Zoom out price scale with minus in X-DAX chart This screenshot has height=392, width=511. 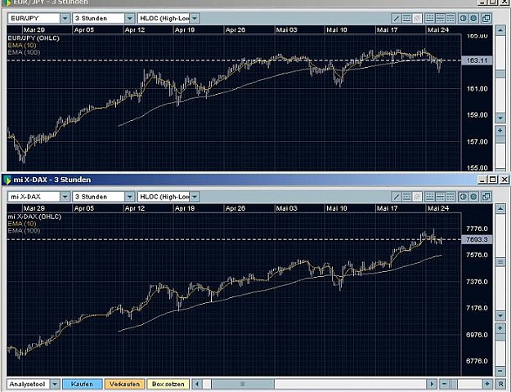tap(500, 371)
